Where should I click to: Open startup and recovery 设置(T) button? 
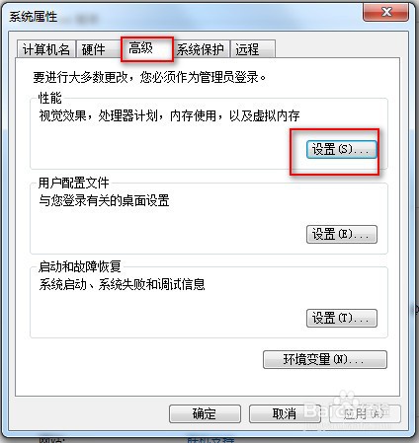click(x=342, y=318)
